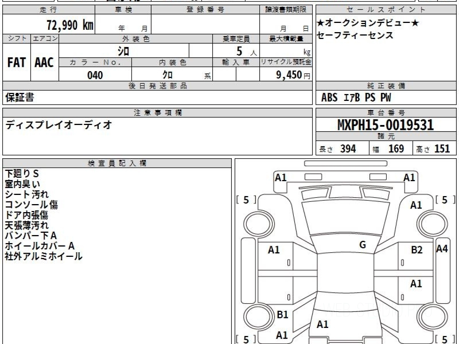The height and width of the screenshot is (344, 459).
Task: Click the mileage value 72,990 km
Action: (x=70, y=25)
